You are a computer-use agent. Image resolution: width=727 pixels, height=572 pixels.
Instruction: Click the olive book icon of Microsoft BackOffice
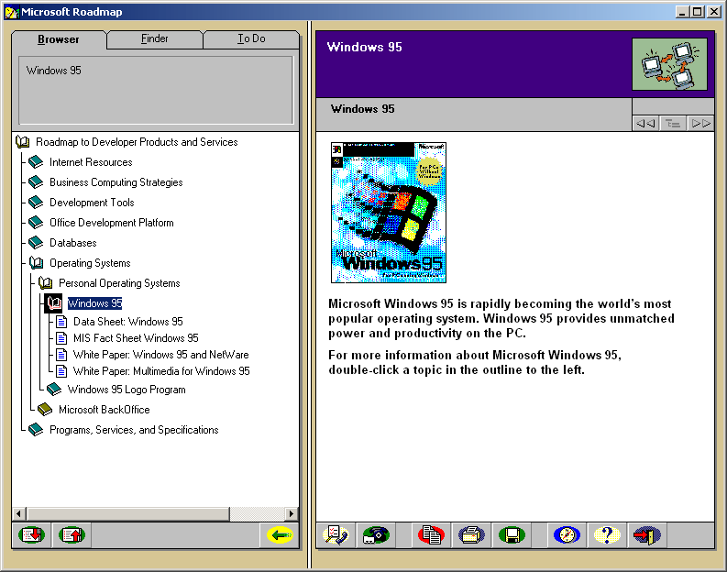pos(45,409)
